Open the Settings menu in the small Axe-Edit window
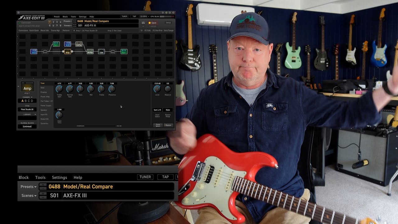 (x=83, y=17)
